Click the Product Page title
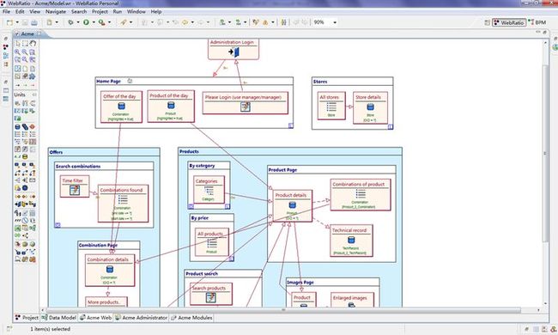Image resolution: width=558 pixels, height=335 pixels. (282, 170)
